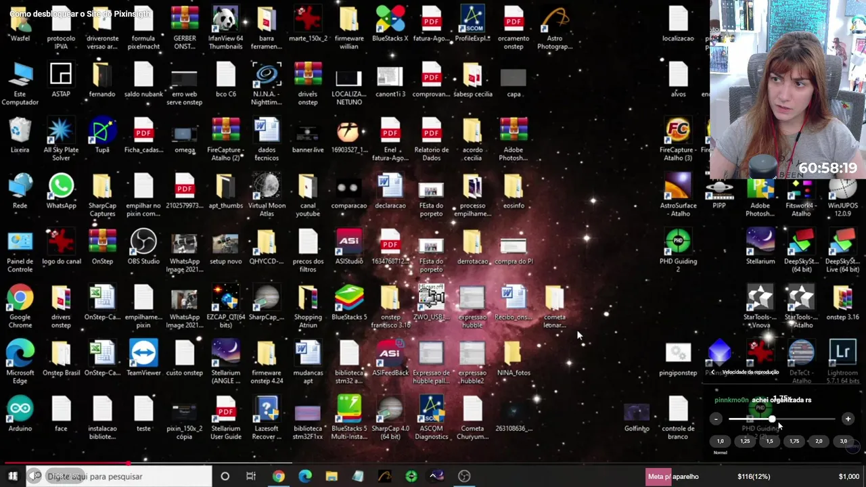The height and width of the screenshot is (487, 866).
Task: Open the Lightroom 5.7.1 shortcut
Action: click(842, 362)
